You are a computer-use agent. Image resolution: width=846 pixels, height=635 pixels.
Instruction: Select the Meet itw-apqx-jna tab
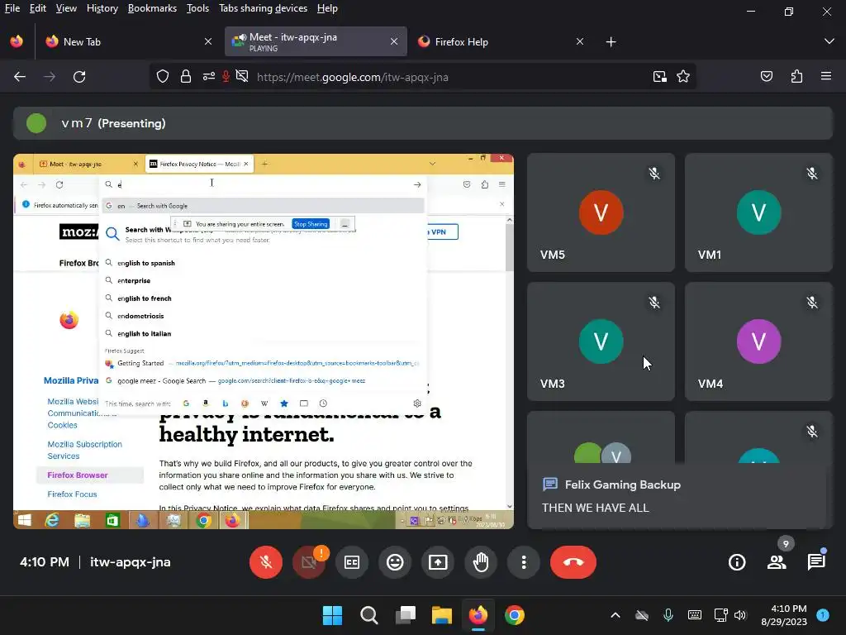(316, 41)
